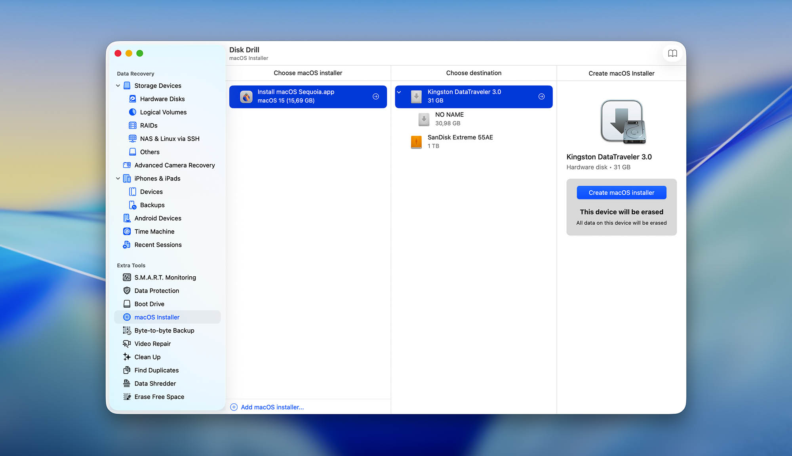This screenshot has height=456, width=792.
Task: Open the Clean Up tool
Action: tap(147, 357)
